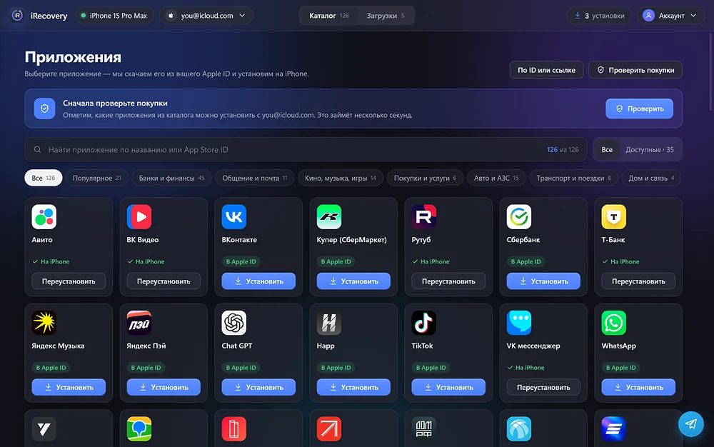The image size is (714, 447).
Task: Reinstall Рутуб via Переустановить
Action: [x=448, y=281]
